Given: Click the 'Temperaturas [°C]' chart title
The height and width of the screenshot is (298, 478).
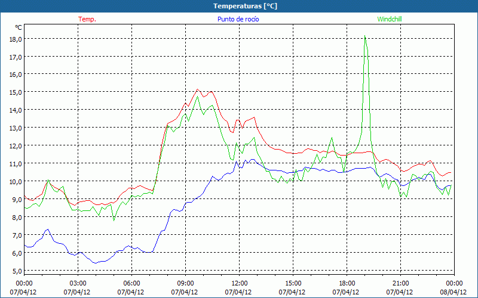Looking at the screenshot, I should point(245,6).
